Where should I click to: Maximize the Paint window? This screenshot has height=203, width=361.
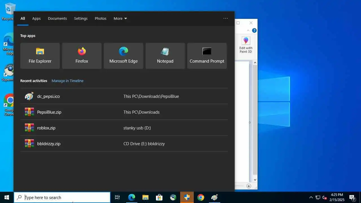238,23
